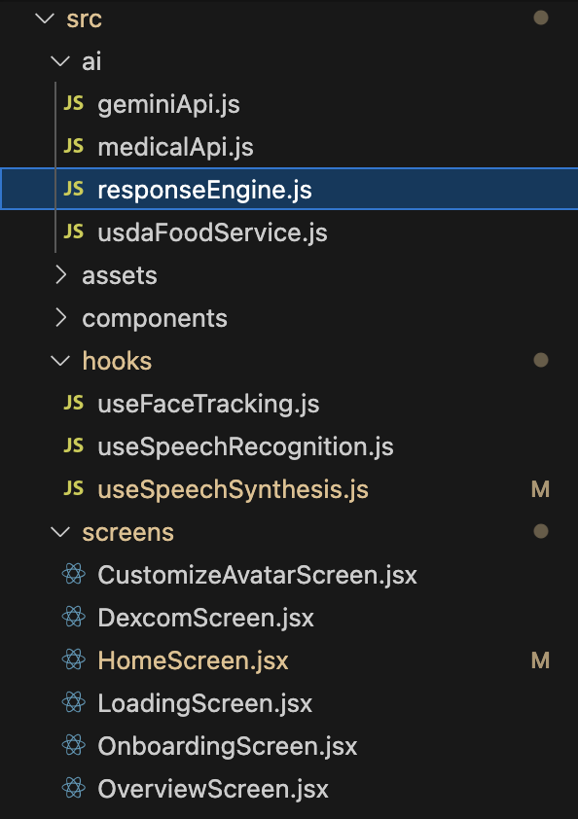The height and width of the screenshot is (819, 578).
Task: Click the JS icon beside geminiApi.js
Action: tap(74, 103)
